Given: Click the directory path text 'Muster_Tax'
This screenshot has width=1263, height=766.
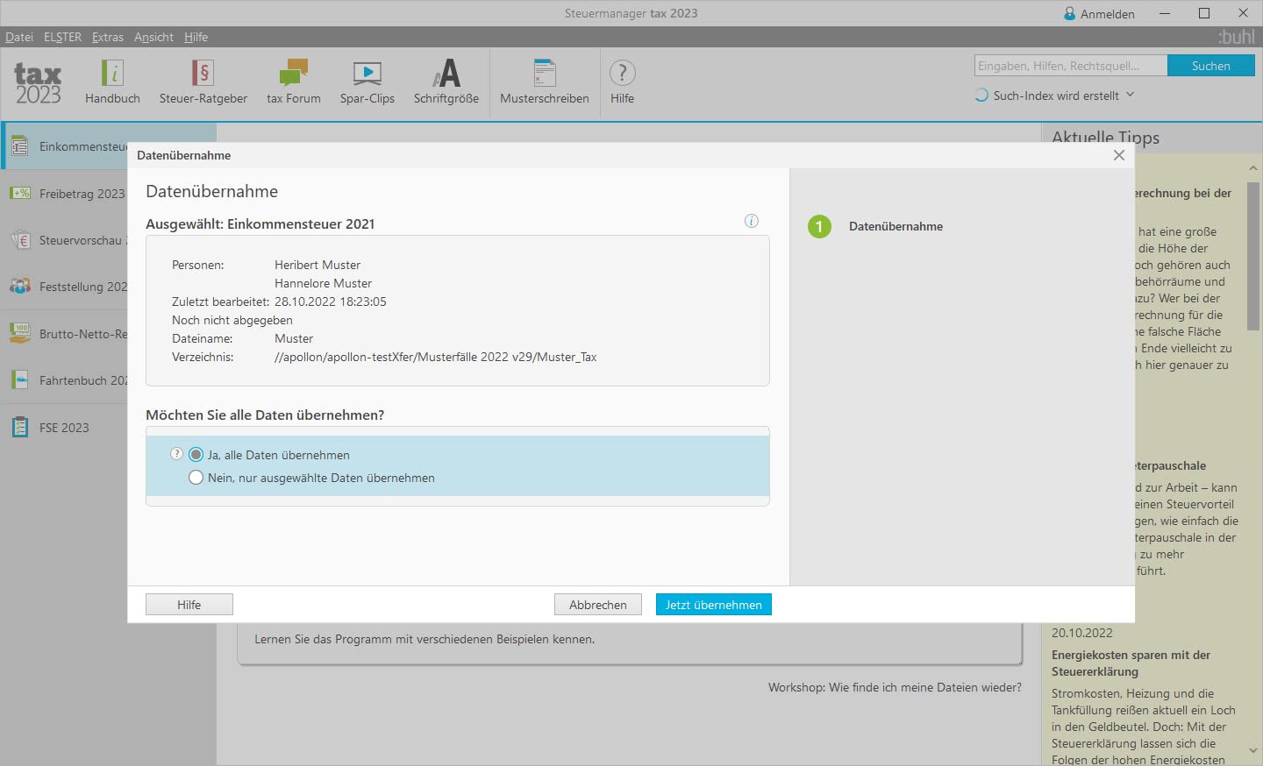Looking at the screenshot, I should (x=567, y=357).
